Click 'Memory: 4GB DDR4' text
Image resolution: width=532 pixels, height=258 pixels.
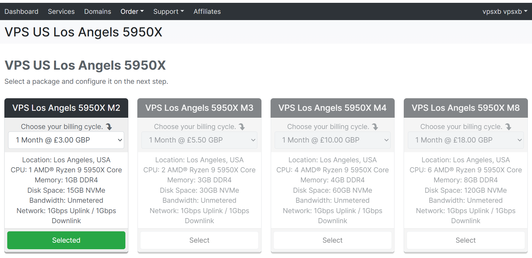click(x=332, y=180)
